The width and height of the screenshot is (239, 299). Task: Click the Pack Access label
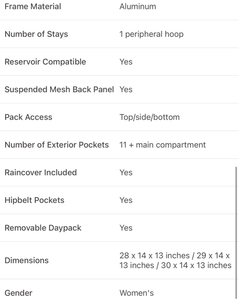(28, 117)
